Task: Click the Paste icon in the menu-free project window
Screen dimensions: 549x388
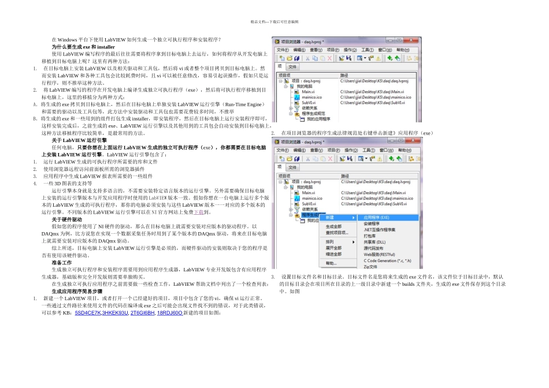Action: [322, 58]
